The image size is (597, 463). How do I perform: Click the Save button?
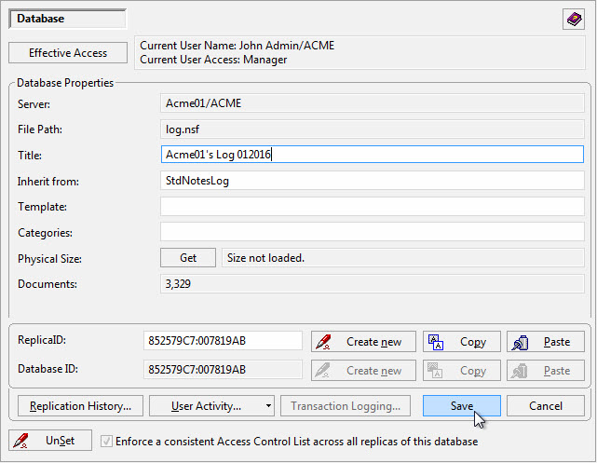461,406
